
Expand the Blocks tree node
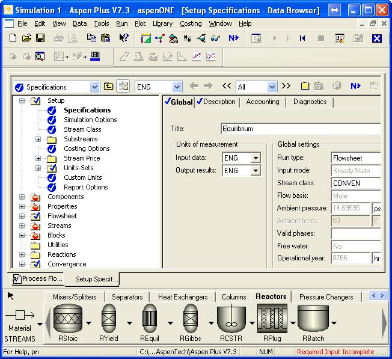pos(22,236)
